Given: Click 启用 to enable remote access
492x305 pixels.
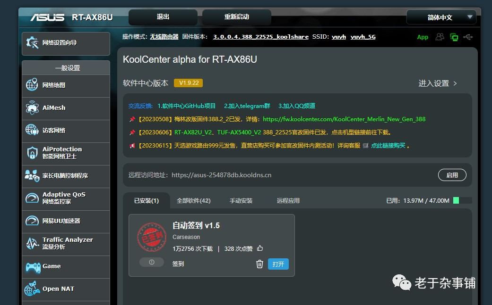Looking at the screenshot, I should coord(452,175).
